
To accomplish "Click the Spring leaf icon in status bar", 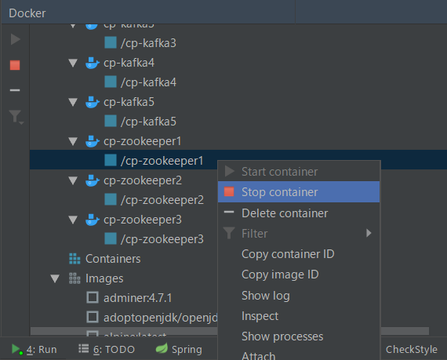I will 162,348.
